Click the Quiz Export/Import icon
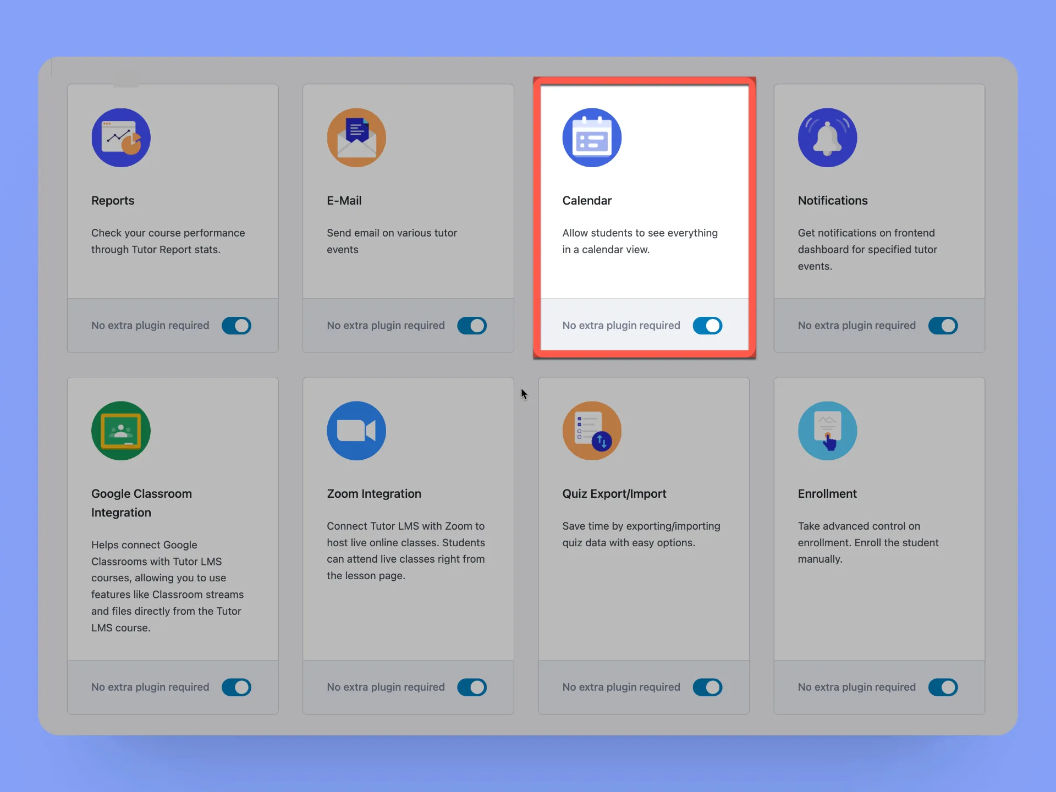This screenshot has height=792, width=1056. (592, 431)
